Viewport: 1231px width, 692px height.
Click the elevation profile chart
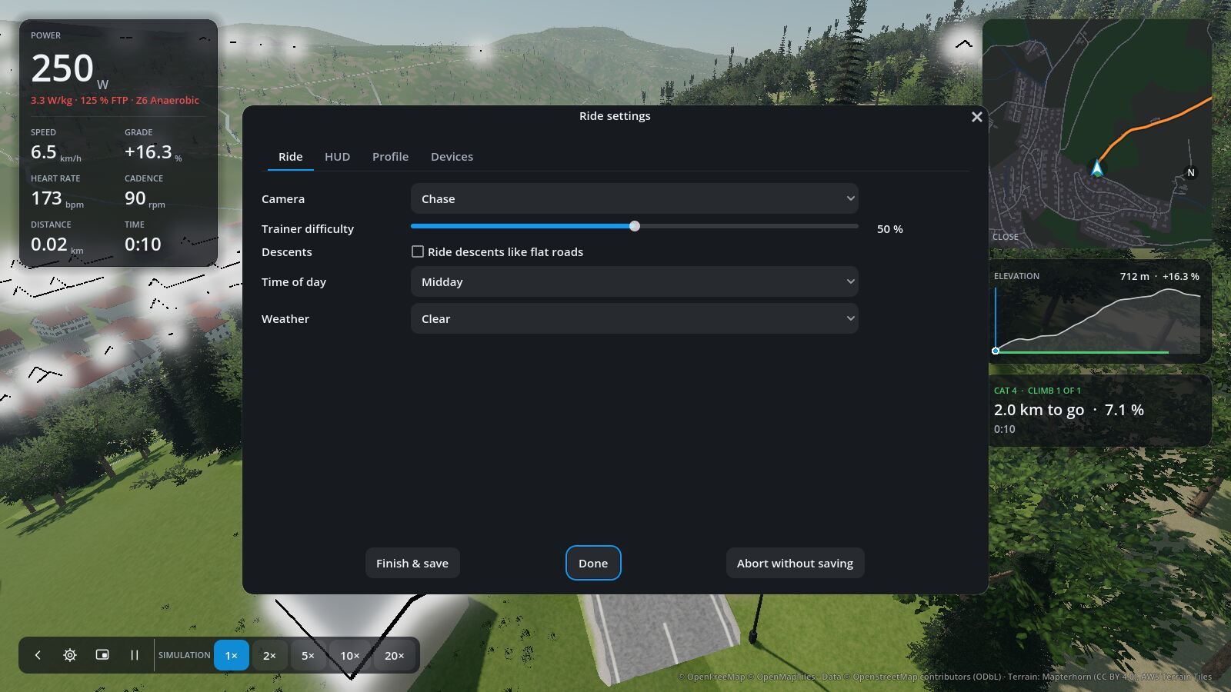[1098, 320]
